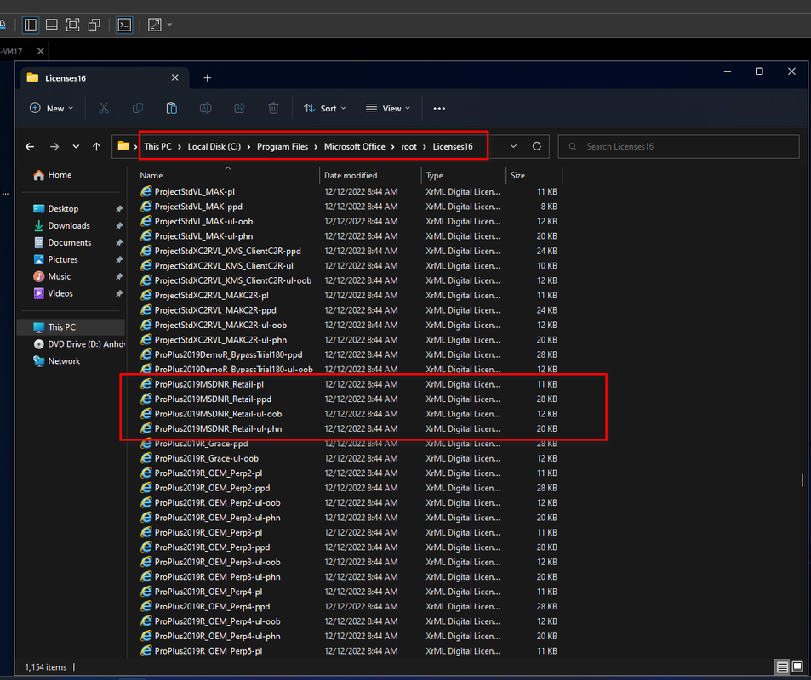Go forward with the right arrow

pyautogui.click(x=54, y=147)
